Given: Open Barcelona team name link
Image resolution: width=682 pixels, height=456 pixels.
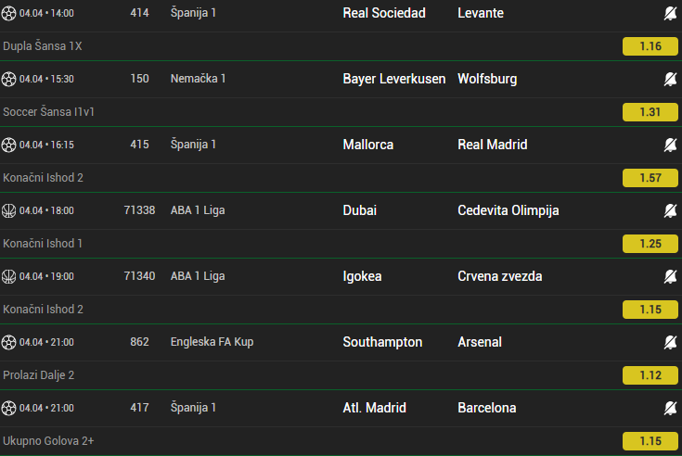Looking at the screenshot, I should coord(487,408).
